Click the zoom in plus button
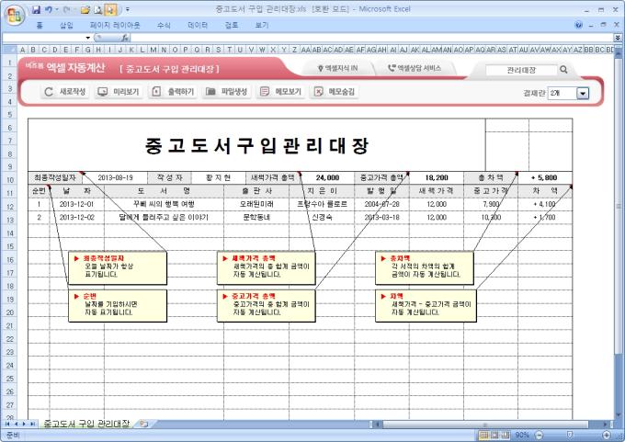The height and width of the screenshot is (442, 625). (x=607, y=435)
